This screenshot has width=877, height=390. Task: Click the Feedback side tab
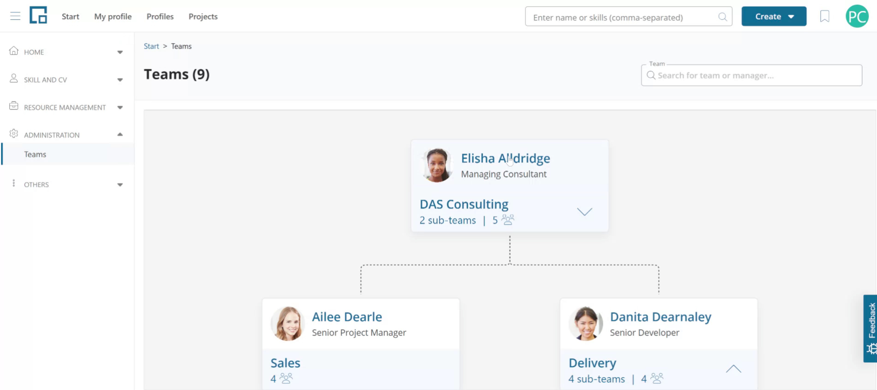(870, 328)
